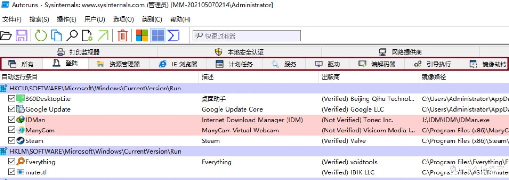Open the 类别(C) menu

tap(152, 19)
